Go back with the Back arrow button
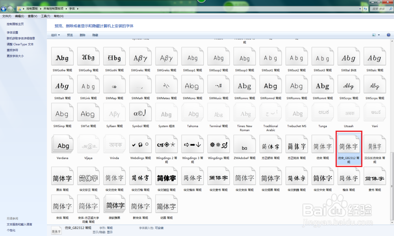Image resolution: width=394 pixels, height=236 pixels. 4,9
